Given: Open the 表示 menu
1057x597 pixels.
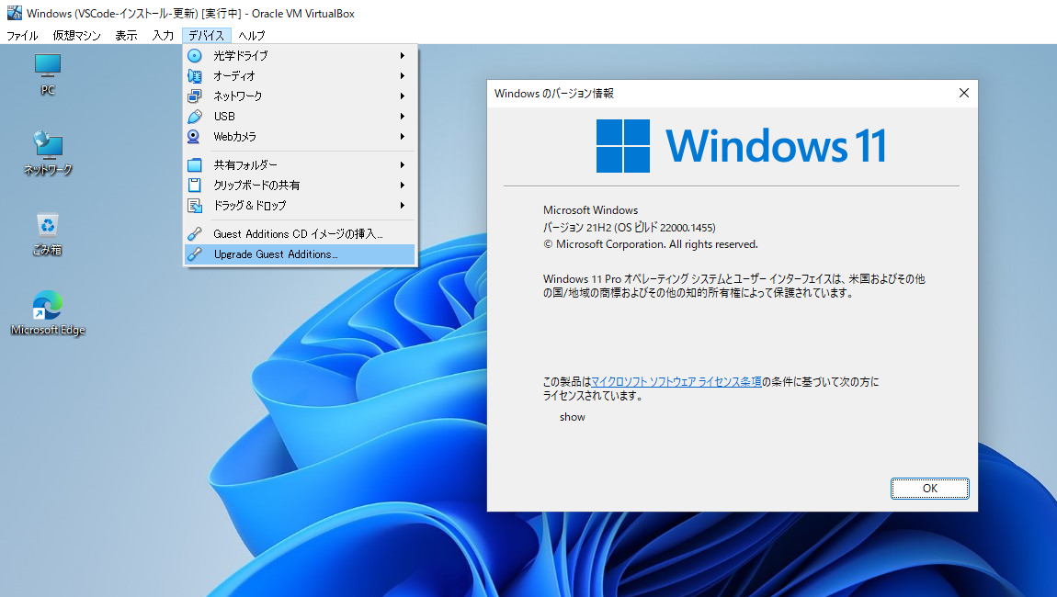Looking at the screenshot, I should [126, 36].
